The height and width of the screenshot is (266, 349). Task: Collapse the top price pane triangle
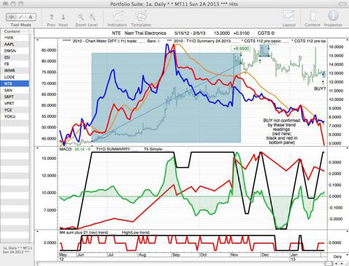pos(37,40)
